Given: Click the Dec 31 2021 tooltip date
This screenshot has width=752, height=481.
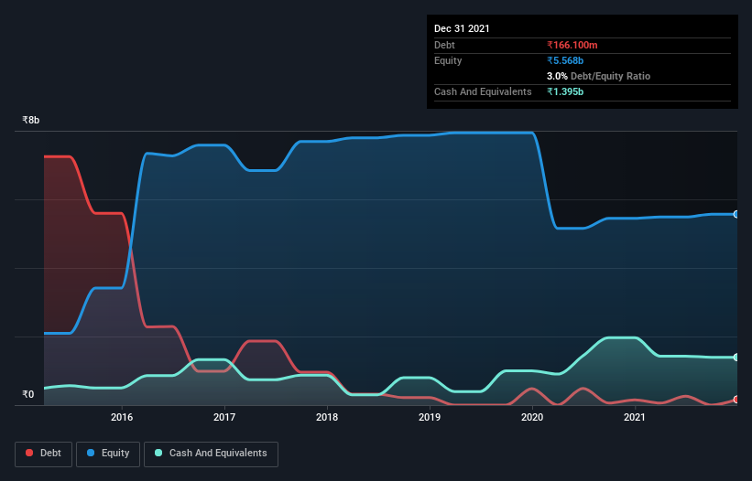Looking at the screenshot, I should click(x=462, y=28).
